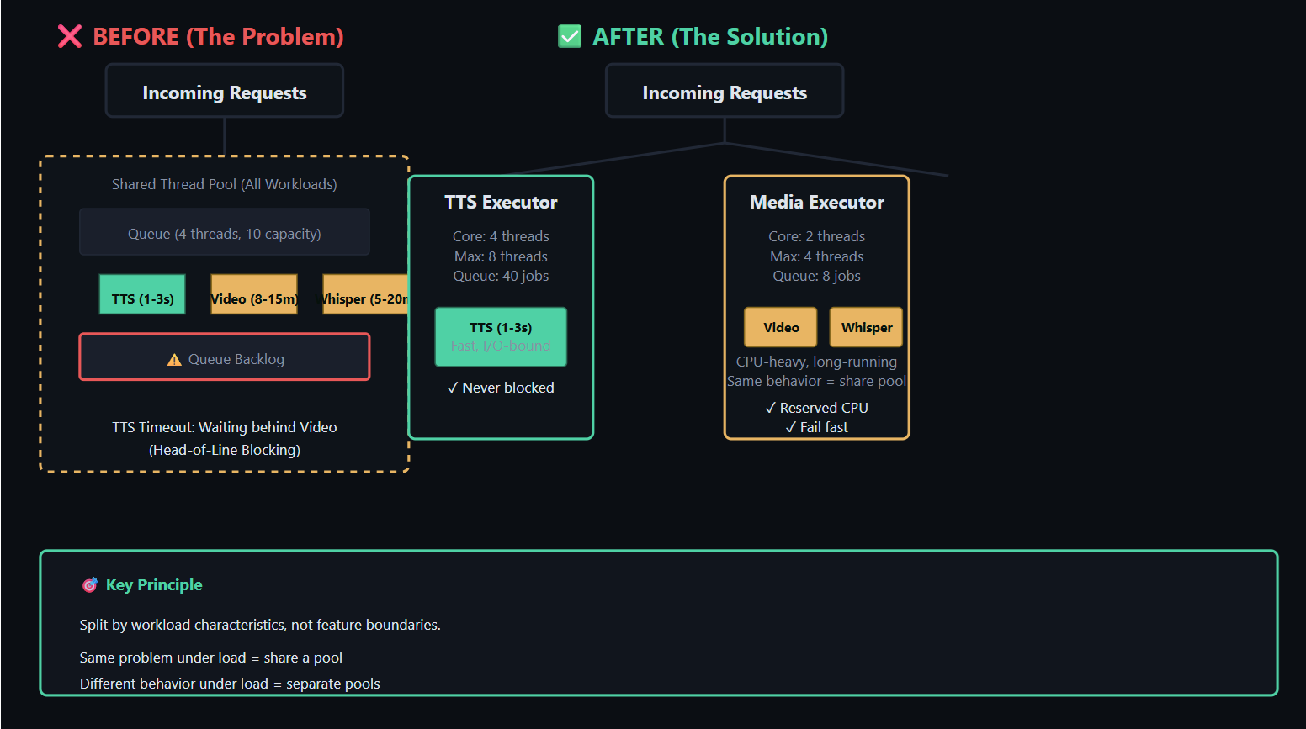Screen dimensions: 1306x729
Task: Select the "Queue: 8 jobs" line
Action: [x=817, y=276]
